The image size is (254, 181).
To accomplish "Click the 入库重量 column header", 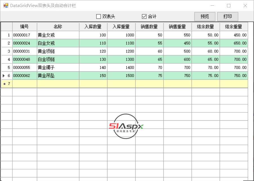I will coord(121,27).
